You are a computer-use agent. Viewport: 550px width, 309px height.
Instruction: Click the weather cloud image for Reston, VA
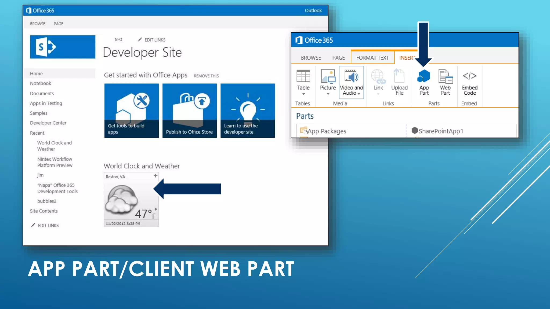[x=121, y=199]
